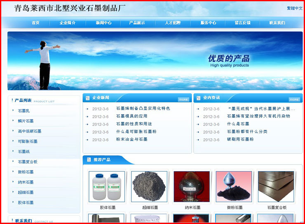
Task: Click bullet marker next to 石墨纸
Action: pos(13,151)
